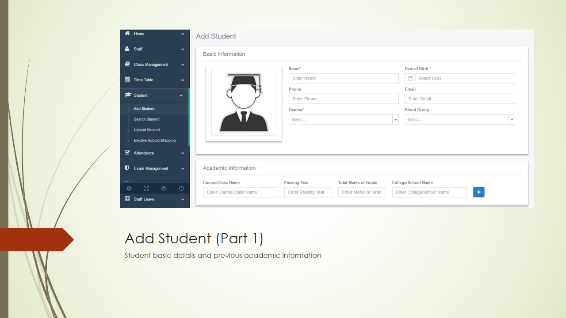Go to Elective Subject Mapping
The height and width of the screenshot is (318, 566).
155,140
